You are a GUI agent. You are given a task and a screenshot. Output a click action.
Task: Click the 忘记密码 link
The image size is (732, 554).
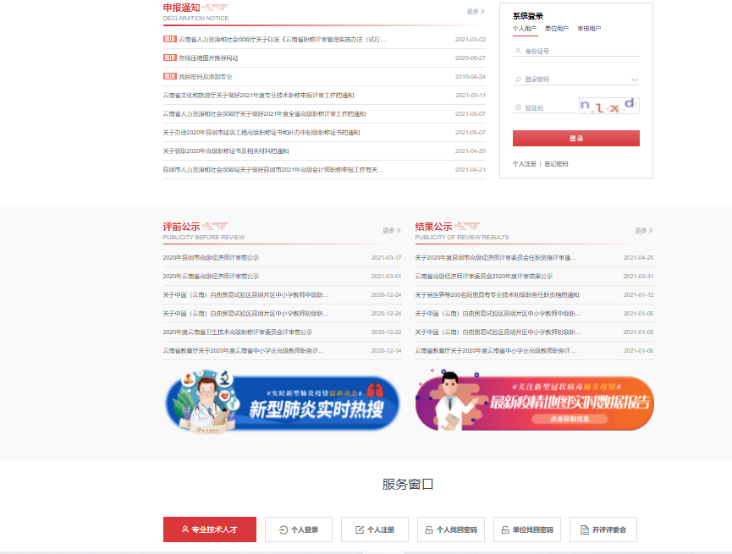pos(556,163)
